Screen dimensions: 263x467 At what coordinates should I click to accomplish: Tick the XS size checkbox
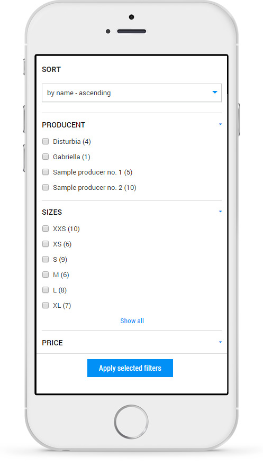coord(46,244)
